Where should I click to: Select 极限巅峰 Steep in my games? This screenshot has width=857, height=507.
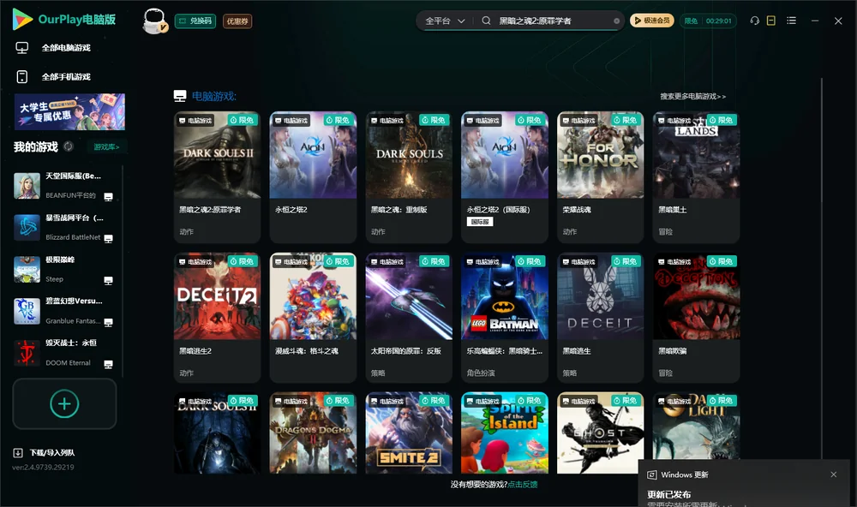coord(64,269)
